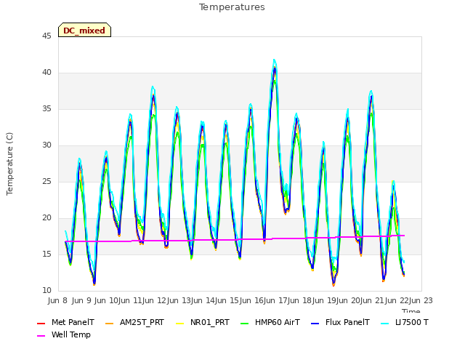
Task: Click the Temperature (C) y-axis label
Action: coord(9,164)
